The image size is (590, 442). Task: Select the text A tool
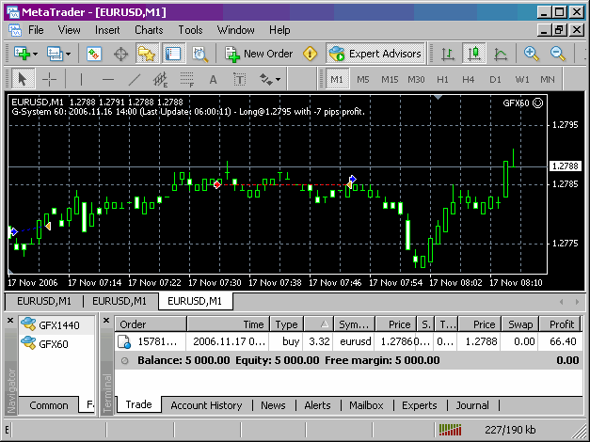(x=213, y=79)
